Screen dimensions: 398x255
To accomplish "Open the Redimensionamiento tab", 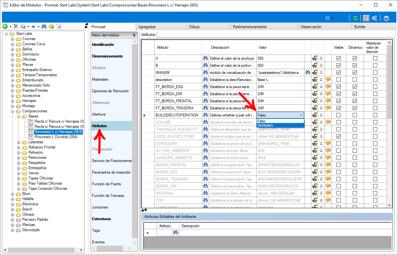I will [x=264, y=27].
